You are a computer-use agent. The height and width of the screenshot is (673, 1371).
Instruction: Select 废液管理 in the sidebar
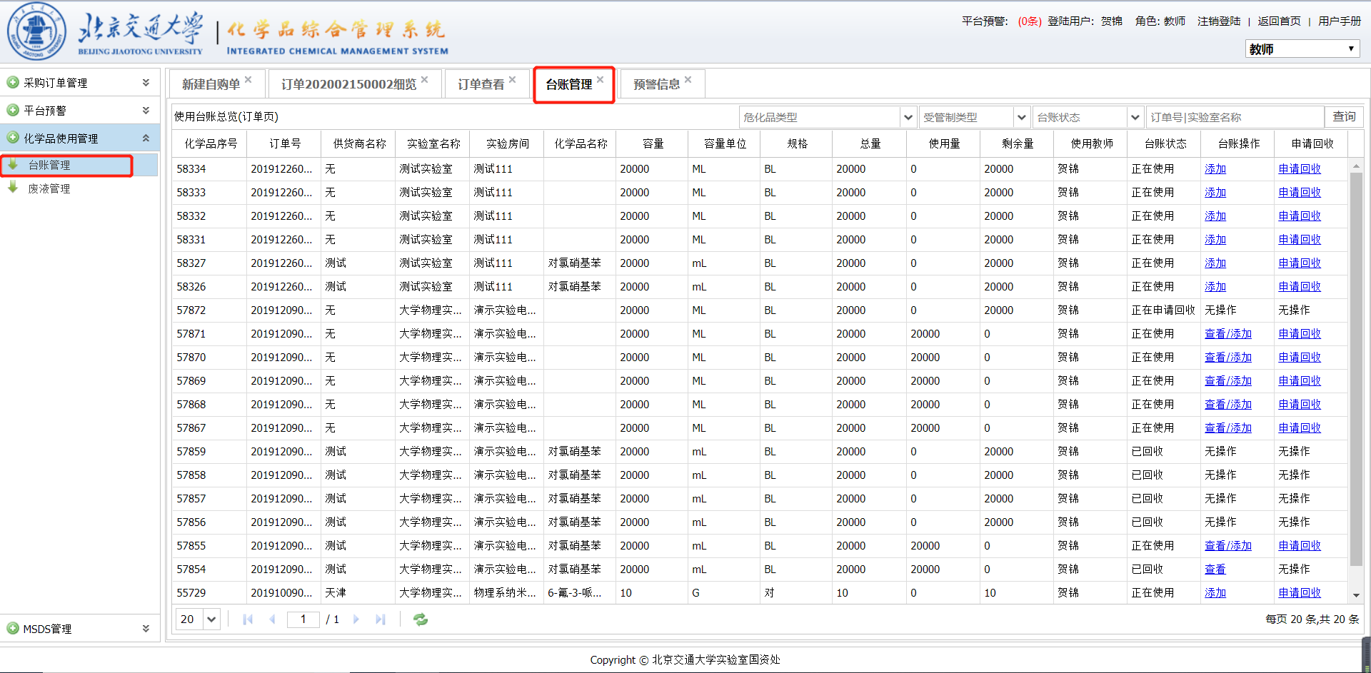coord(49,189)
